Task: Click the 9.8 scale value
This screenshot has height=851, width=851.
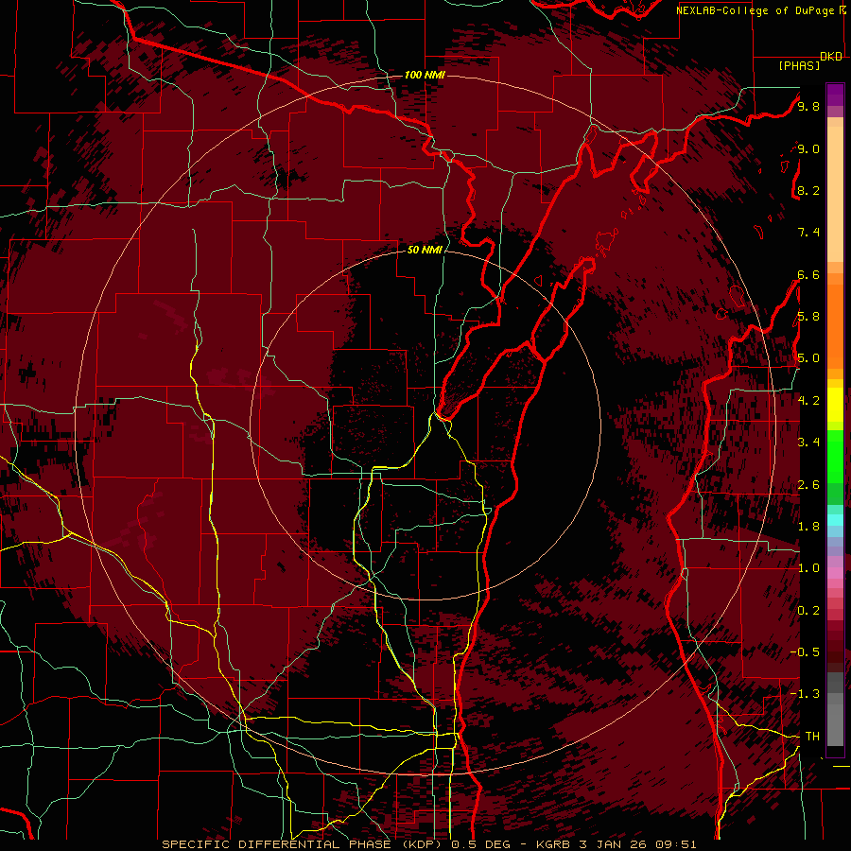Action: click(808, 106)
